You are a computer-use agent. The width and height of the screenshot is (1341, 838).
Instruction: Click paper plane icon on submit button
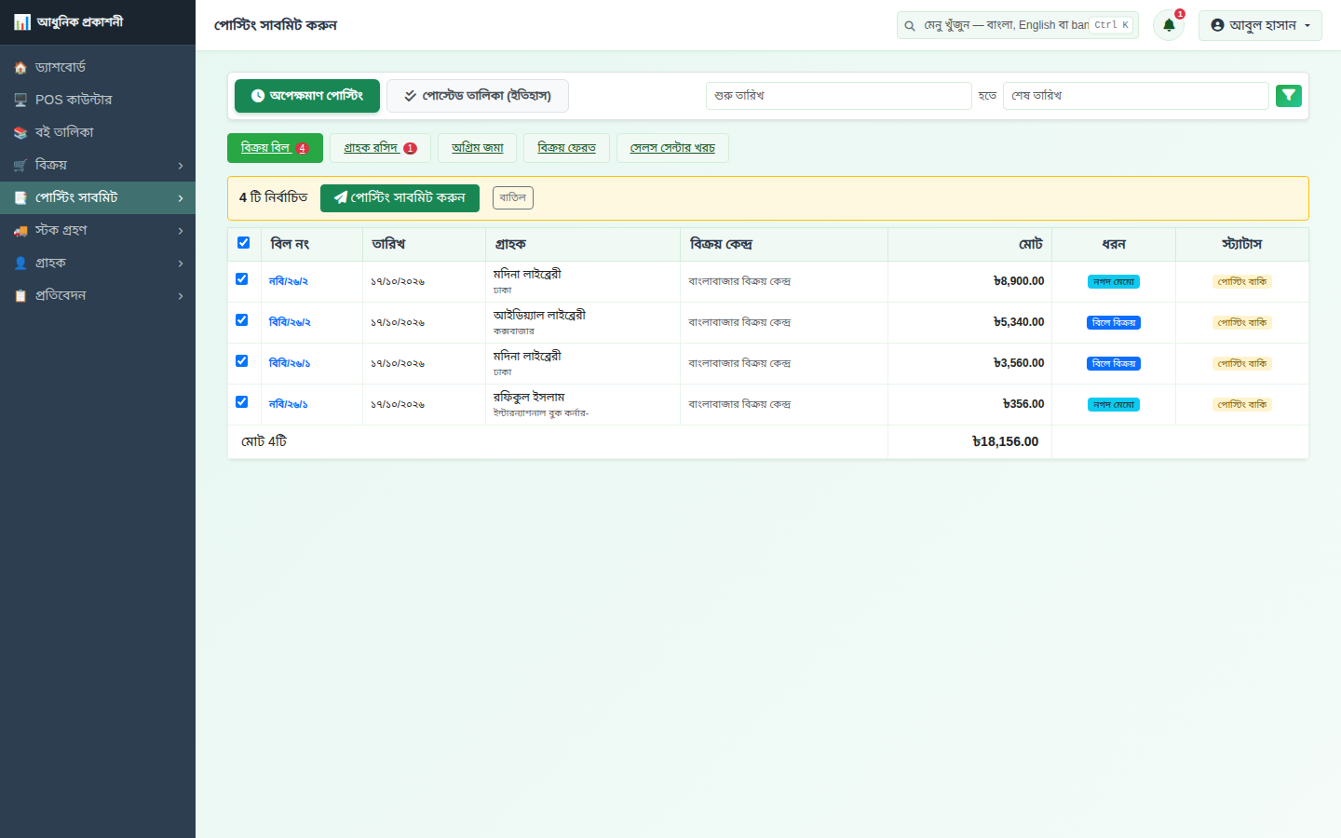tap(341, 197)
